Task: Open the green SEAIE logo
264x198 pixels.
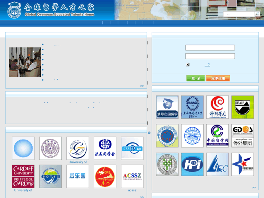Action: point(243,107)
